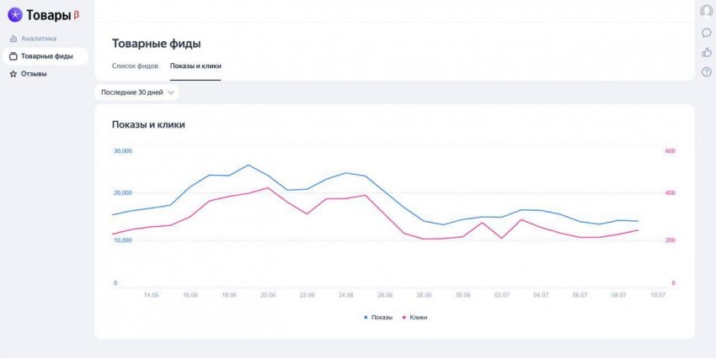
Task: Open Аналитика via its bar chart icon
Action: pyautogui.click(x=13, y=39)
